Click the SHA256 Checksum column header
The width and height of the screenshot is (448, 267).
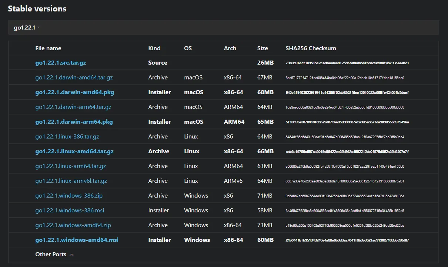tap(311, 48)
